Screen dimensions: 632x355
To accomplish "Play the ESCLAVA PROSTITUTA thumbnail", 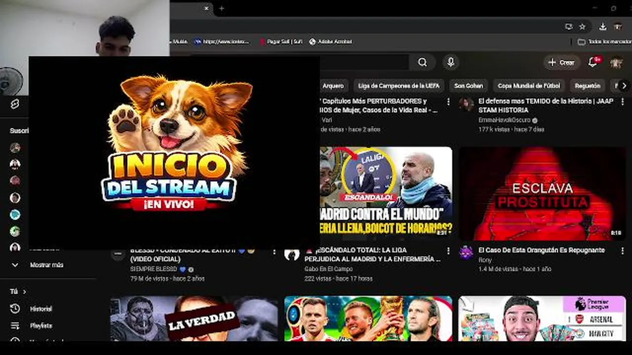I will pos(542,193).
